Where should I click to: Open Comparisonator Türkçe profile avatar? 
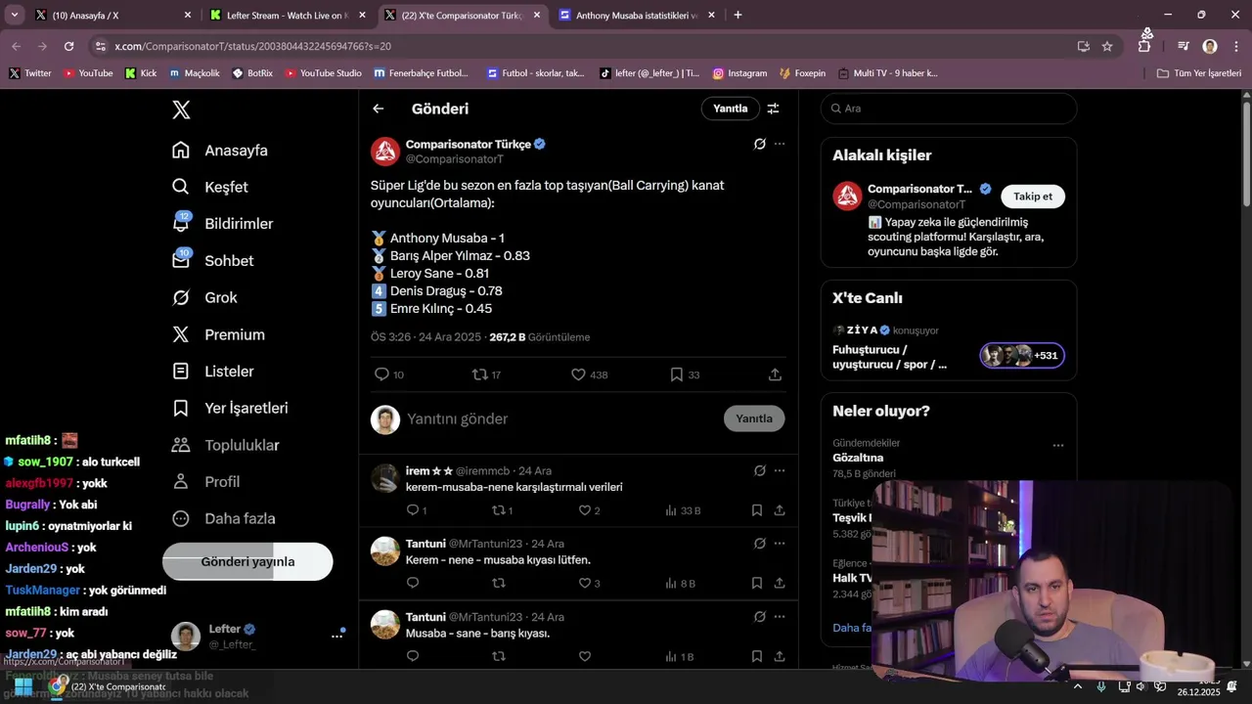click(385, 152)
